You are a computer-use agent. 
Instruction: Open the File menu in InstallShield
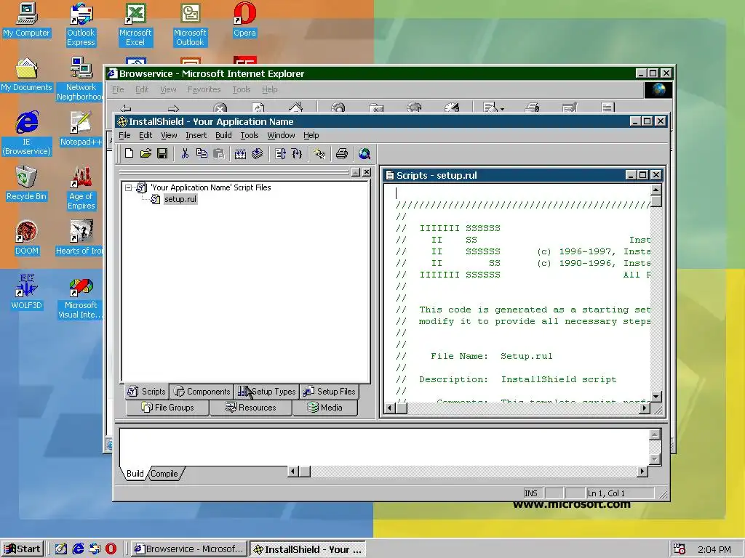point(124,135)
